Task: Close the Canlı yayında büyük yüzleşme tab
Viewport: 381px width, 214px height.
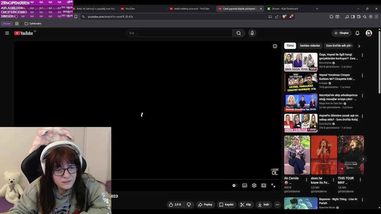Action: 261,9
